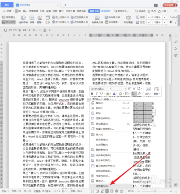Click the ribbon 拆分单元格 split cells icon
This screenshot has width=180, height=194.
112,17
